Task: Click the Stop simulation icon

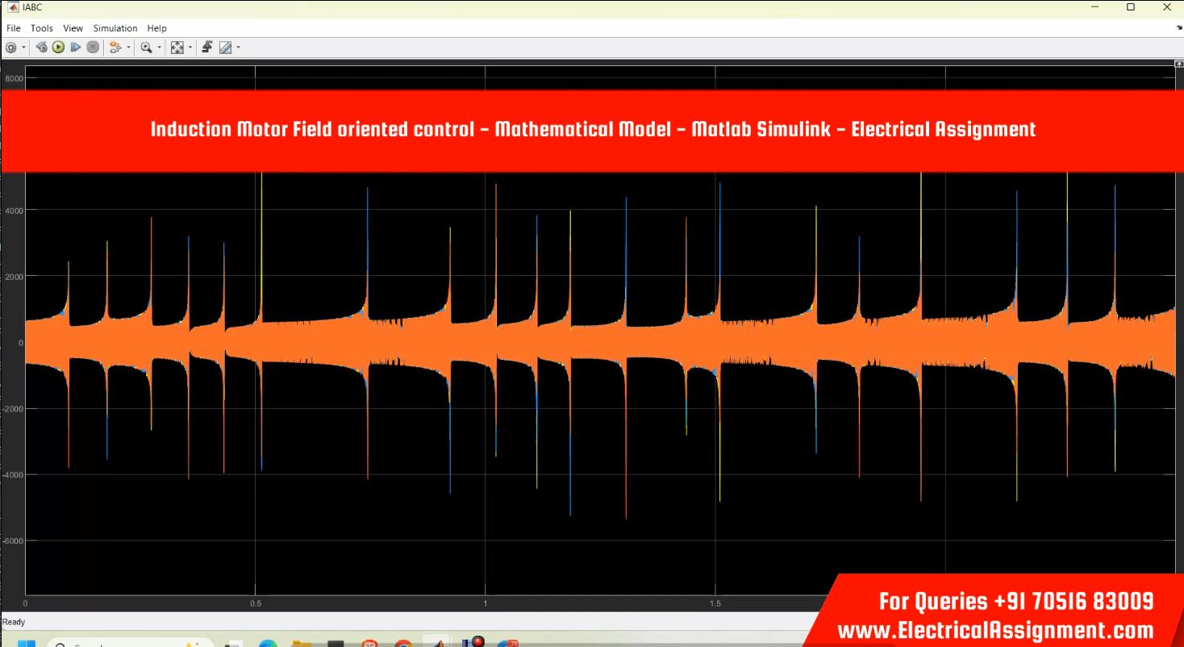Action: [92, 48]
